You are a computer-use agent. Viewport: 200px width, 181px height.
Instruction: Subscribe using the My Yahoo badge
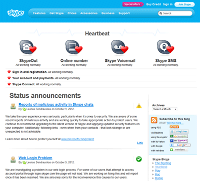click(178, 141)
